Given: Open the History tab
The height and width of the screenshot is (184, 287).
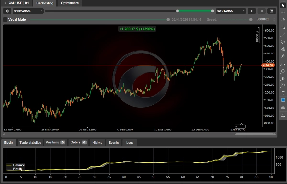Looking at the screenshot, I should click(98, 143).
